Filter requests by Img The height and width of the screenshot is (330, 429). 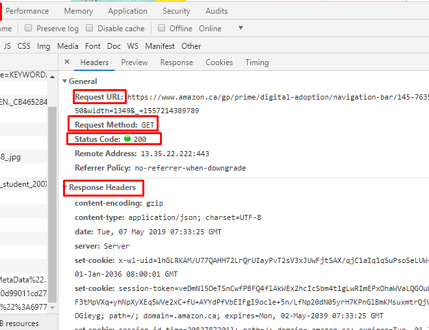coord(44,46)
